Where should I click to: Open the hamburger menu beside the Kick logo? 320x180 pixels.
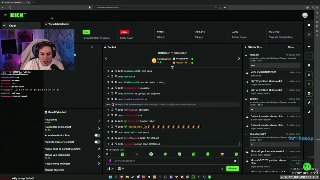click(5, 15)
